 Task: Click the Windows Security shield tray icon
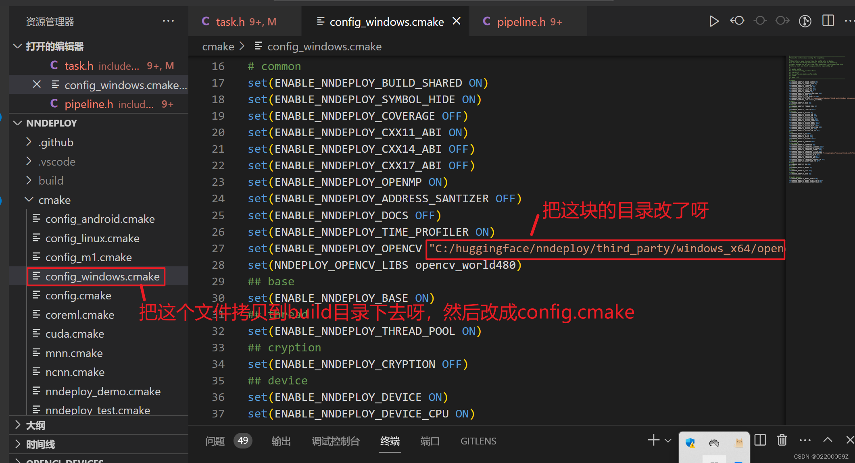point(690,443)
